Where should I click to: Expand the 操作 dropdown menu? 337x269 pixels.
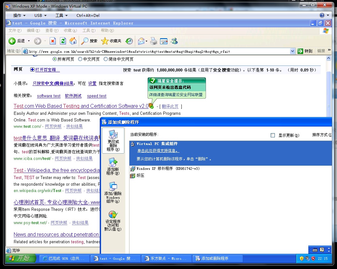click(x=19, y=15)
